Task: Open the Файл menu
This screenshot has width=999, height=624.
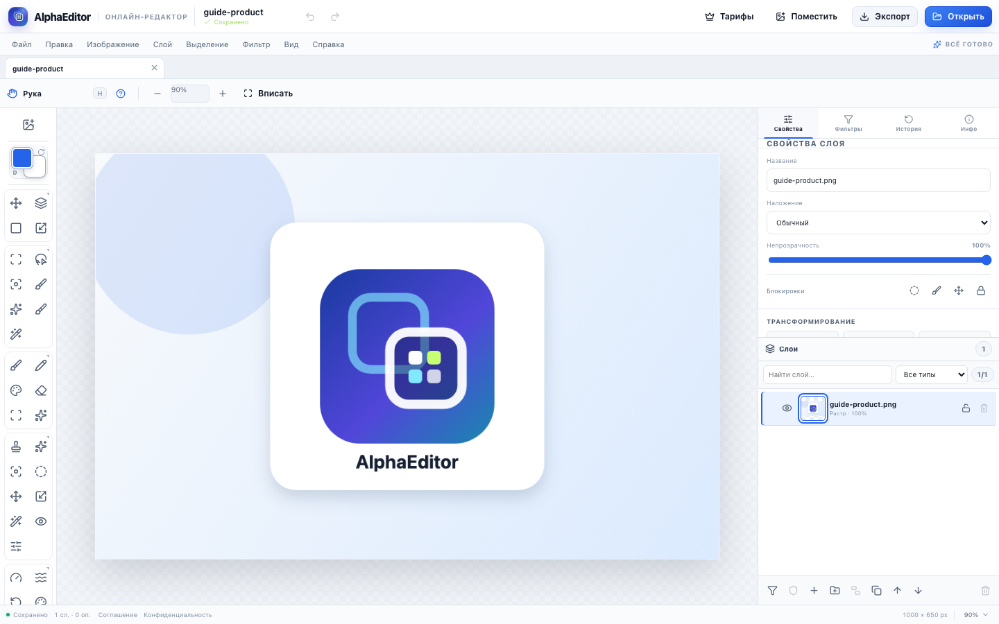Action: coord(22,44)
